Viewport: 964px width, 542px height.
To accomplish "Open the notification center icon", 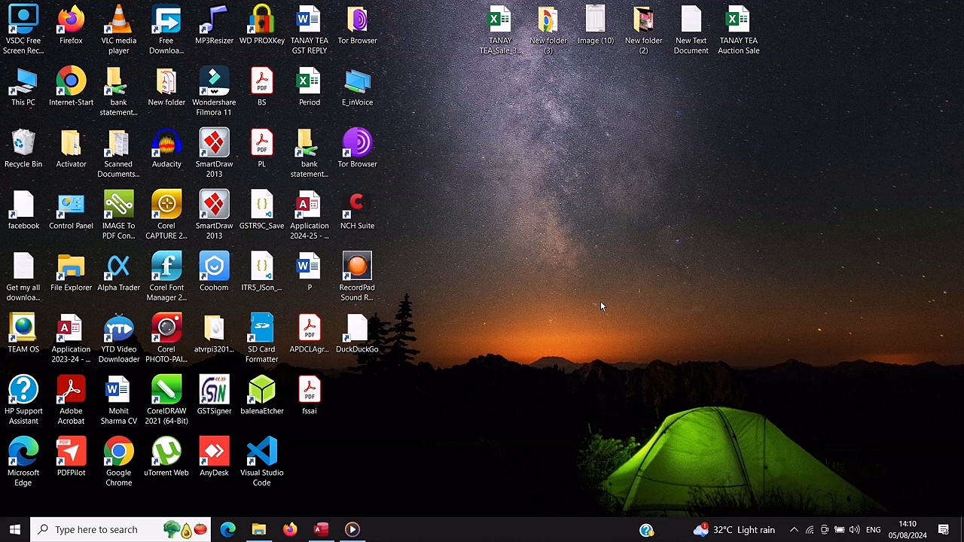I will coord(943,529).
